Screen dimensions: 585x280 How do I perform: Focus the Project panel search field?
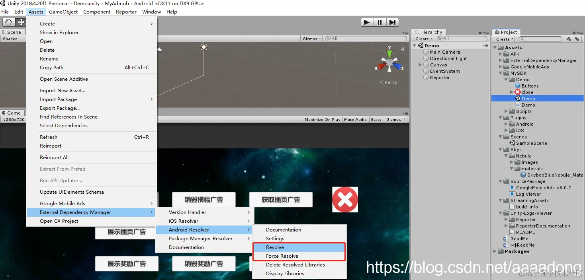click(x=540, y=39)
